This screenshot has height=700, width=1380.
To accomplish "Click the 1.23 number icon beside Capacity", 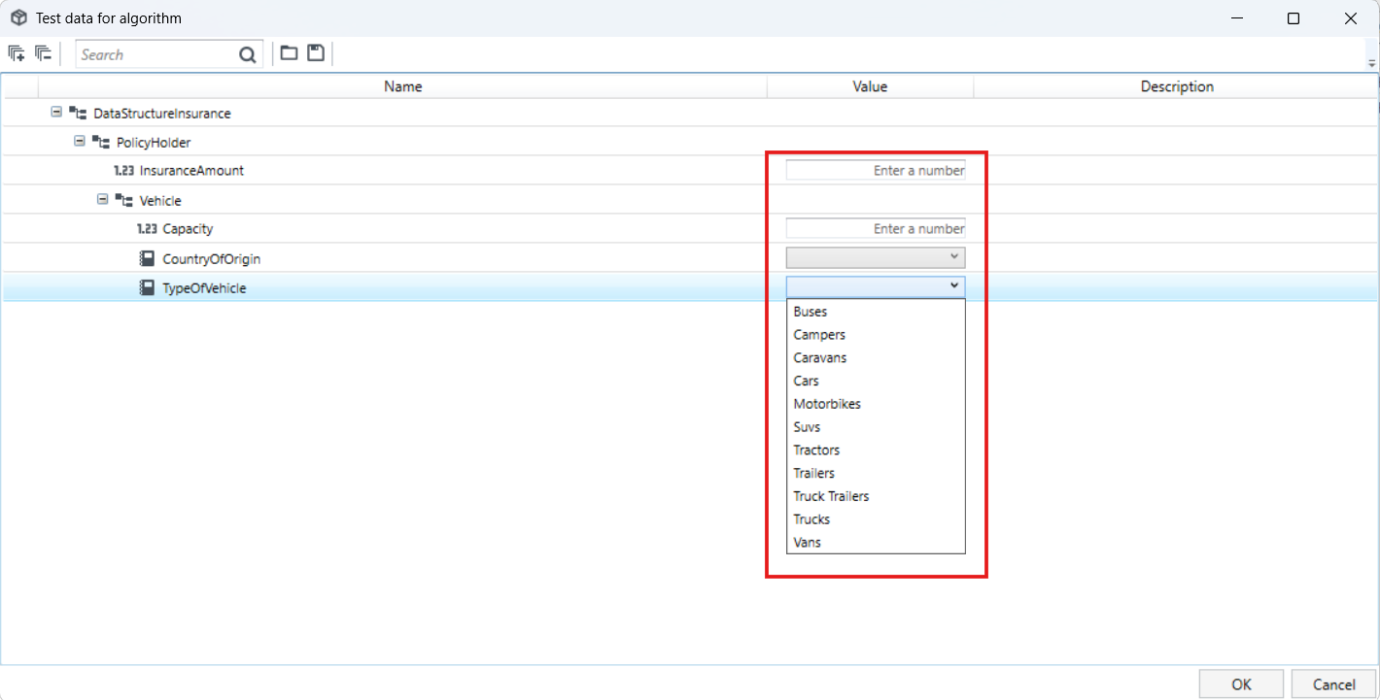I will (148, 229).
